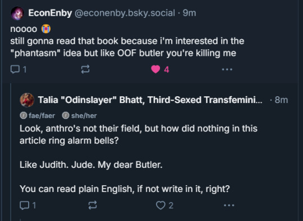Viewport: 303px width, 221px height.
Task: Click reply icon on EconEnby's post
Action: pos(15,69)
